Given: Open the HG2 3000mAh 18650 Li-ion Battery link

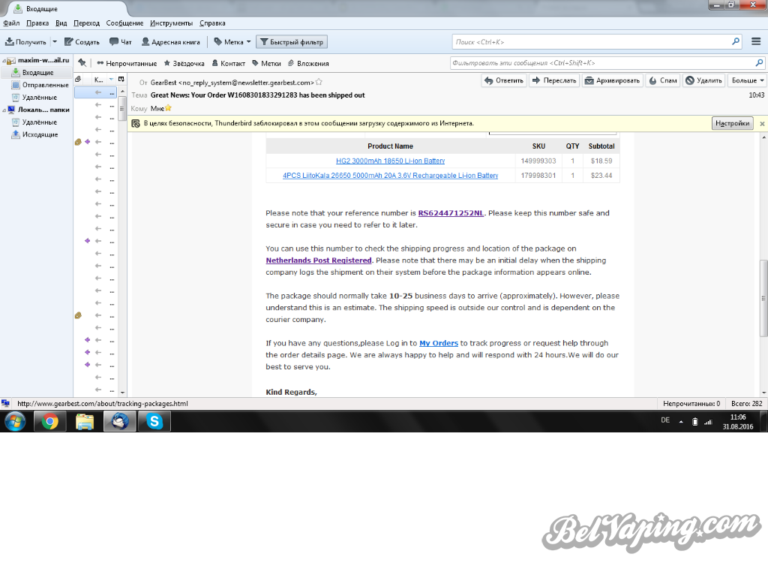Looking at the screenshot, I should (390, 161).
